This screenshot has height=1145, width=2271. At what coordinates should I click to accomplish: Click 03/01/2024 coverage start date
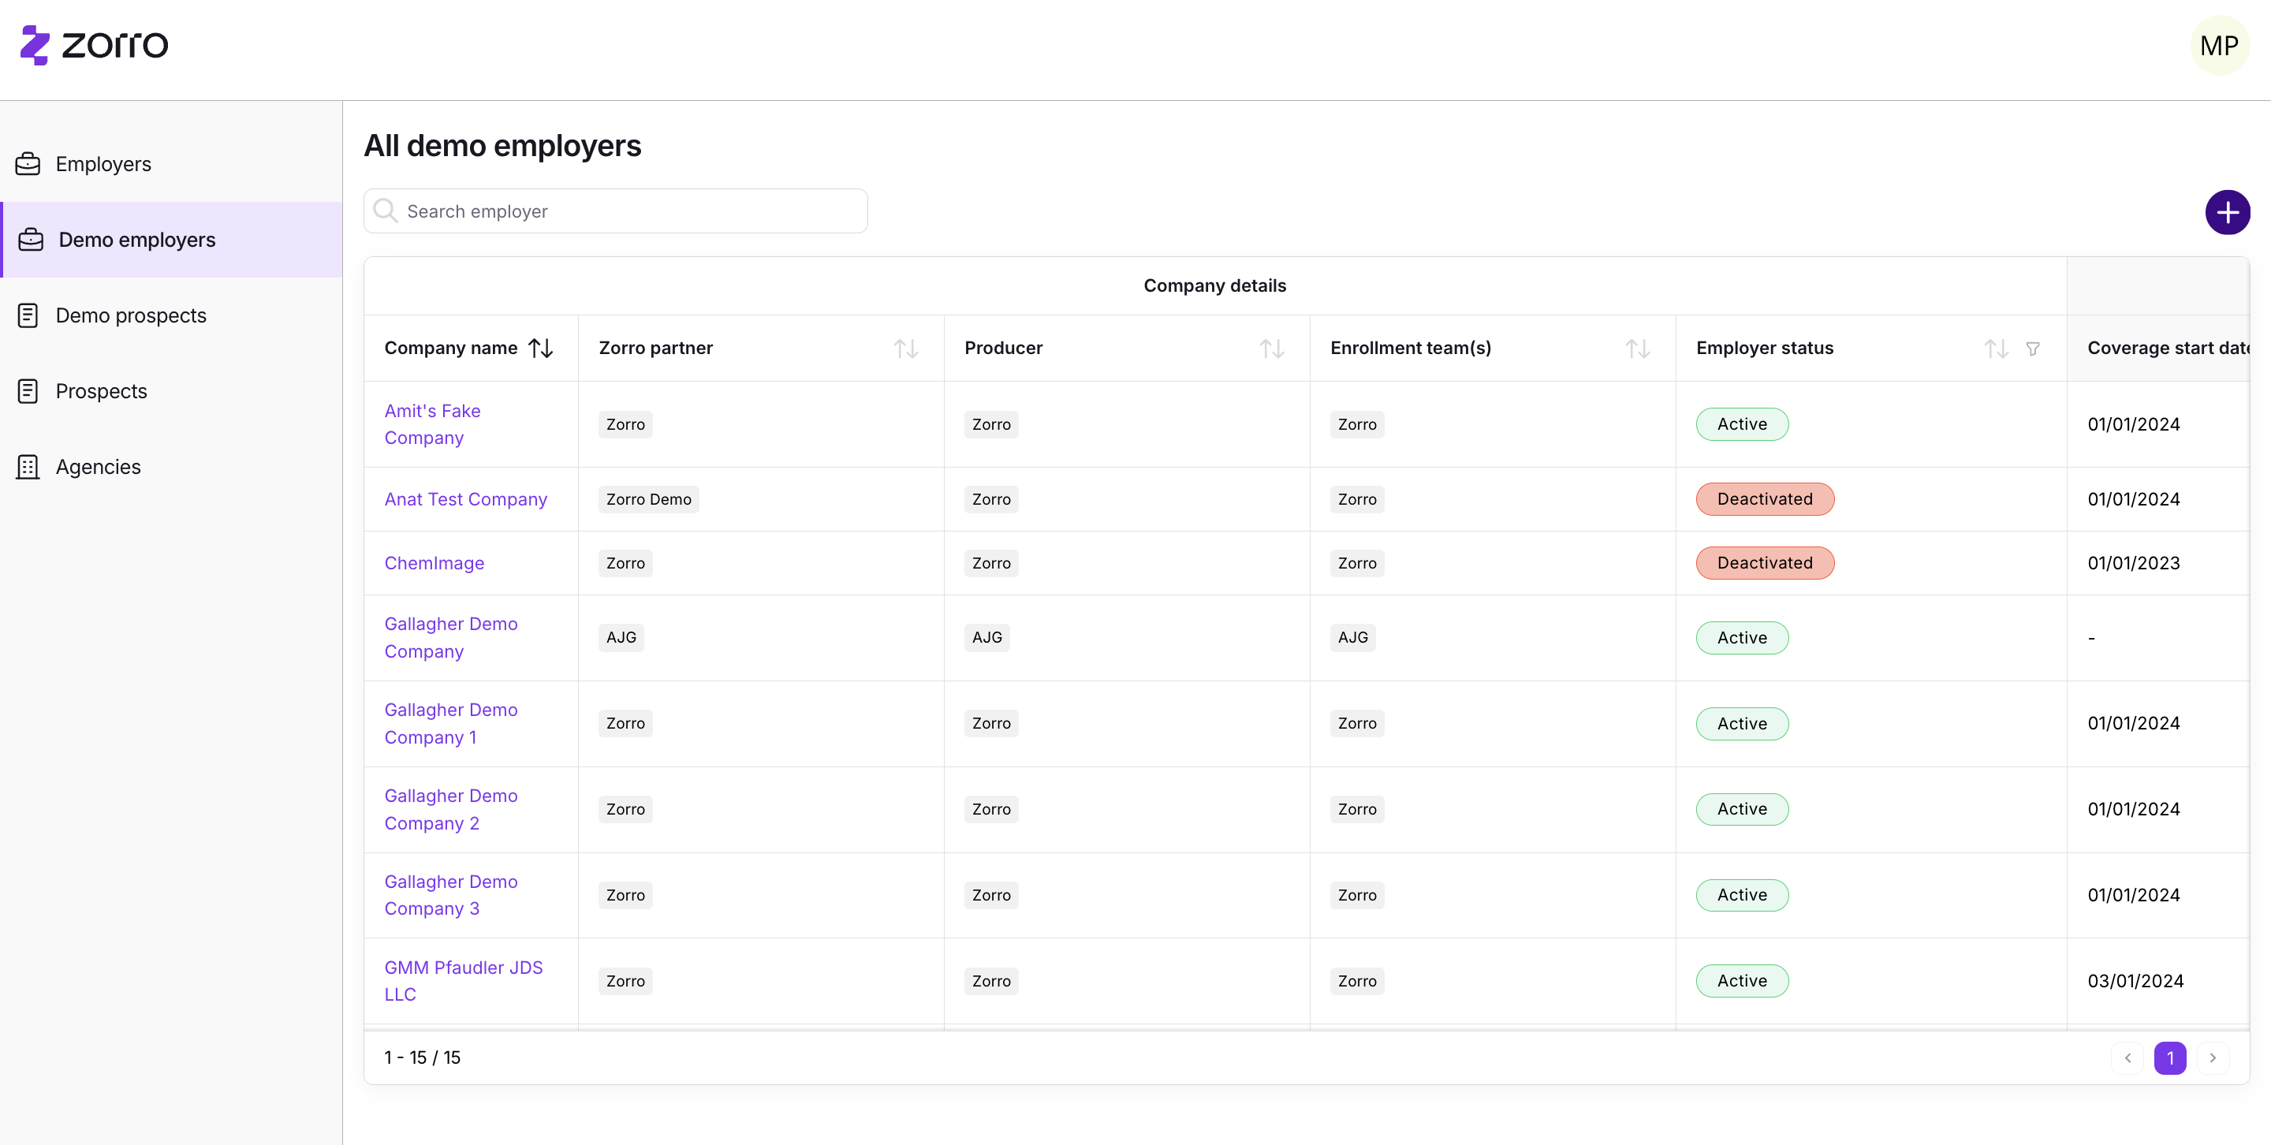pos(2135,981)
